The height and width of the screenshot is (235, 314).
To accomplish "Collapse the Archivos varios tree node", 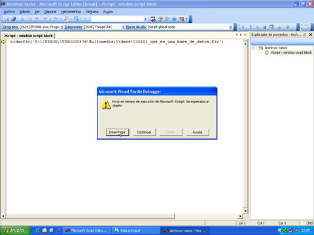I will pos(253,48).
